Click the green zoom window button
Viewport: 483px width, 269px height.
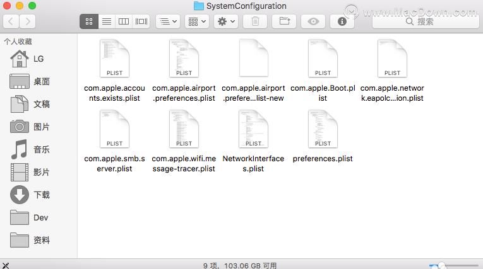point(32,6)
